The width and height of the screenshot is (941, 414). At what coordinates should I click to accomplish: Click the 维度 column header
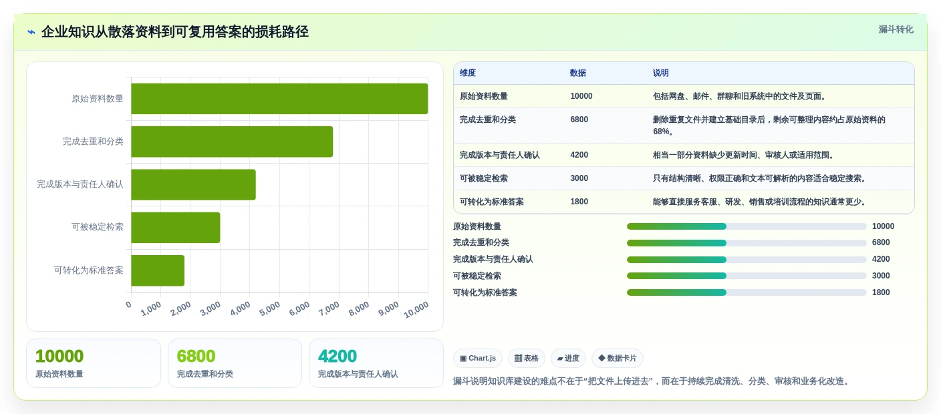click(x=468, y=73)
